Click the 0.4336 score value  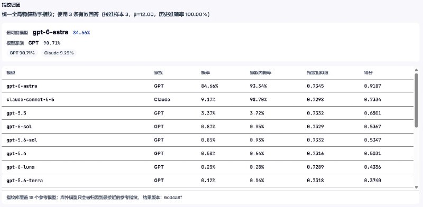pyautogui.click(x=373, y=167)
